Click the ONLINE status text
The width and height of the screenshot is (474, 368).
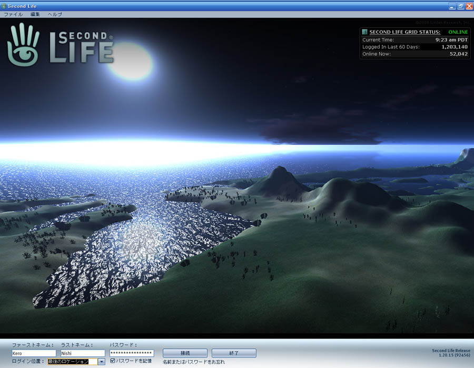(x=458, y=32)
